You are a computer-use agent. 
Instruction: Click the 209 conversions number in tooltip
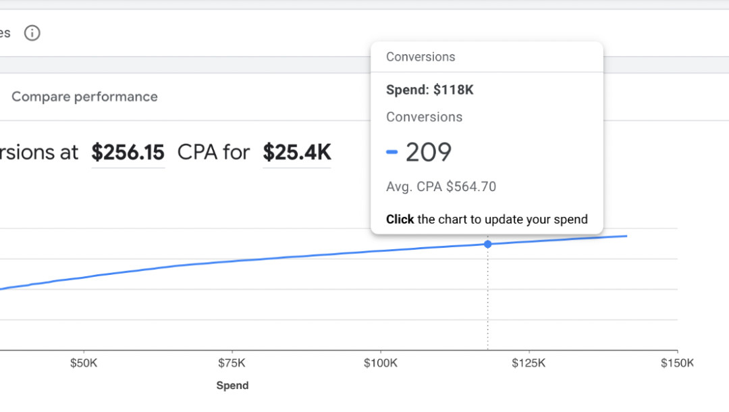[x=428, y=153]
